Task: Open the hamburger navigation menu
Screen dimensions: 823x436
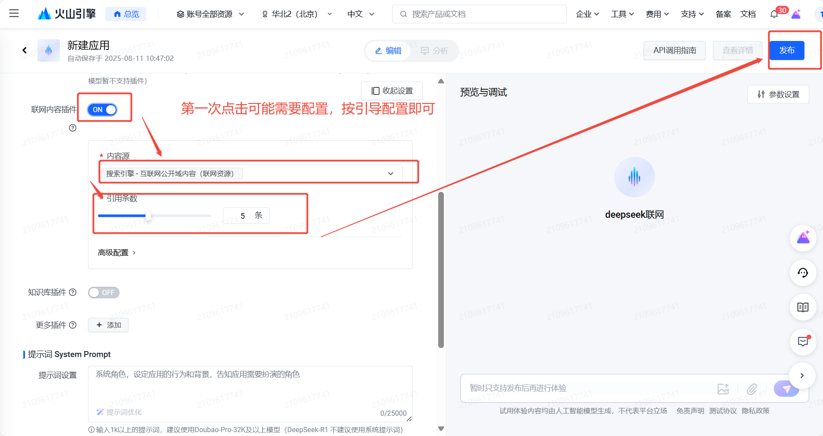Action: pyautogui.click(x=14, y=14)
